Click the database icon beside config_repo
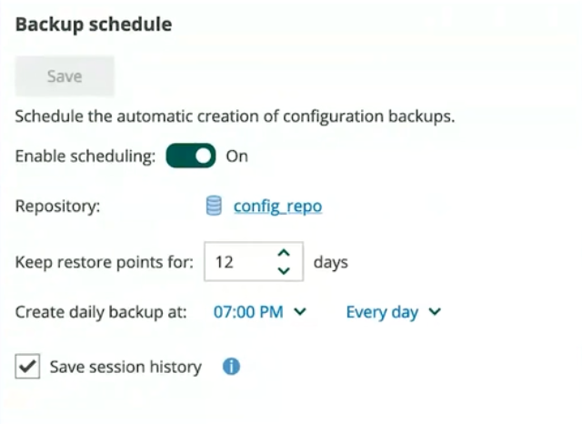This screenshot has width=582, height=424. click(x=214, y=206)
